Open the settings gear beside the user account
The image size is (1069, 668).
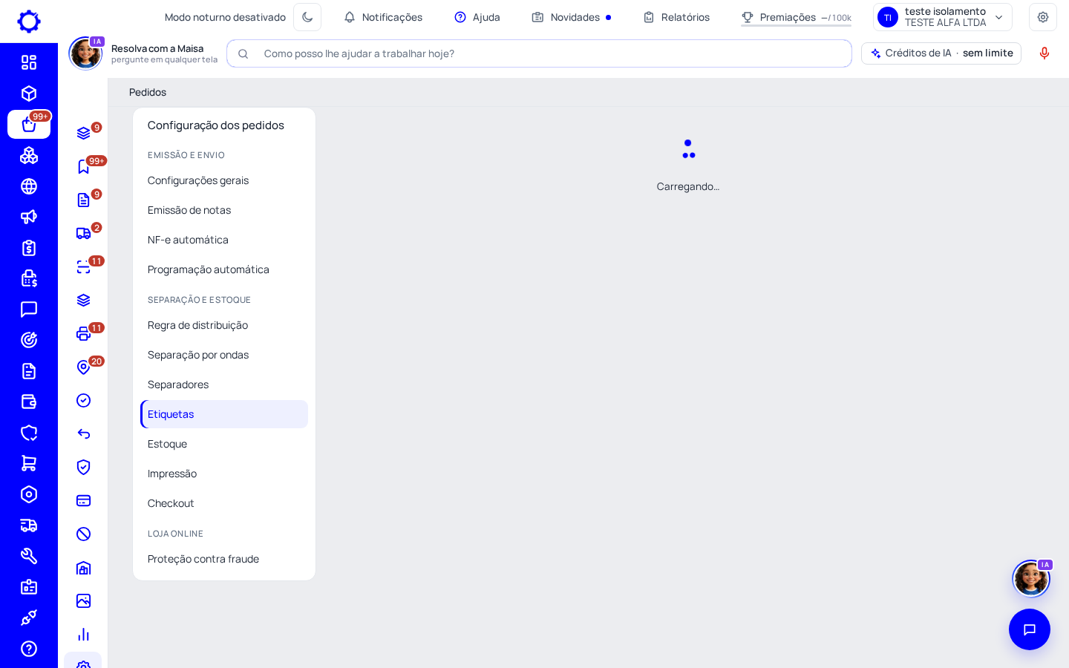click(1043, 17)
